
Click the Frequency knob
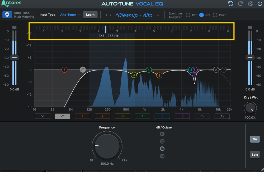click(107, 146)
